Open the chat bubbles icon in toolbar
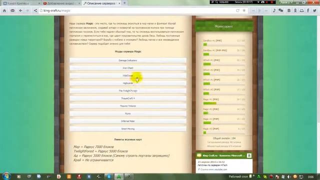320x180 pixels. click(x=281, y=10)
